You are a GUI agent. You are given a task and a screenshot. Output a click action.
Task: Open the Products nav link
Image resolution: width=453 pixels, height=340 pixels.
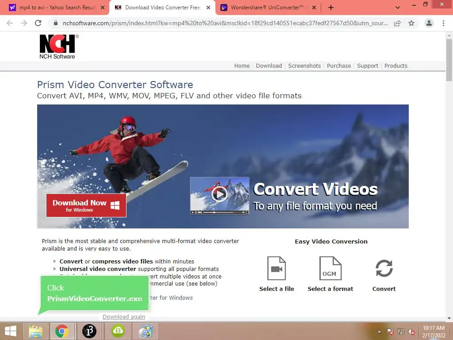pyautogui.click(x=396, y=66)
